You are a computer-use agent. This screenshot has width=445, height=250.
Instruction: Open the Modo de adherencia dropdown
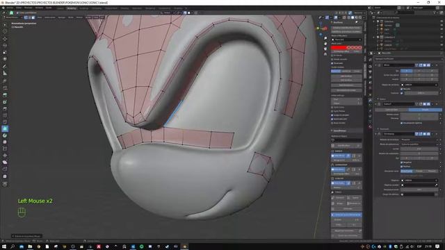pyautogui.click(x=419, y=144)
